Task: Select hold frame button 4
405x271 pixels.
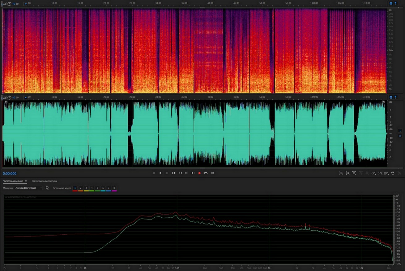Action: (x=92, y=188)
